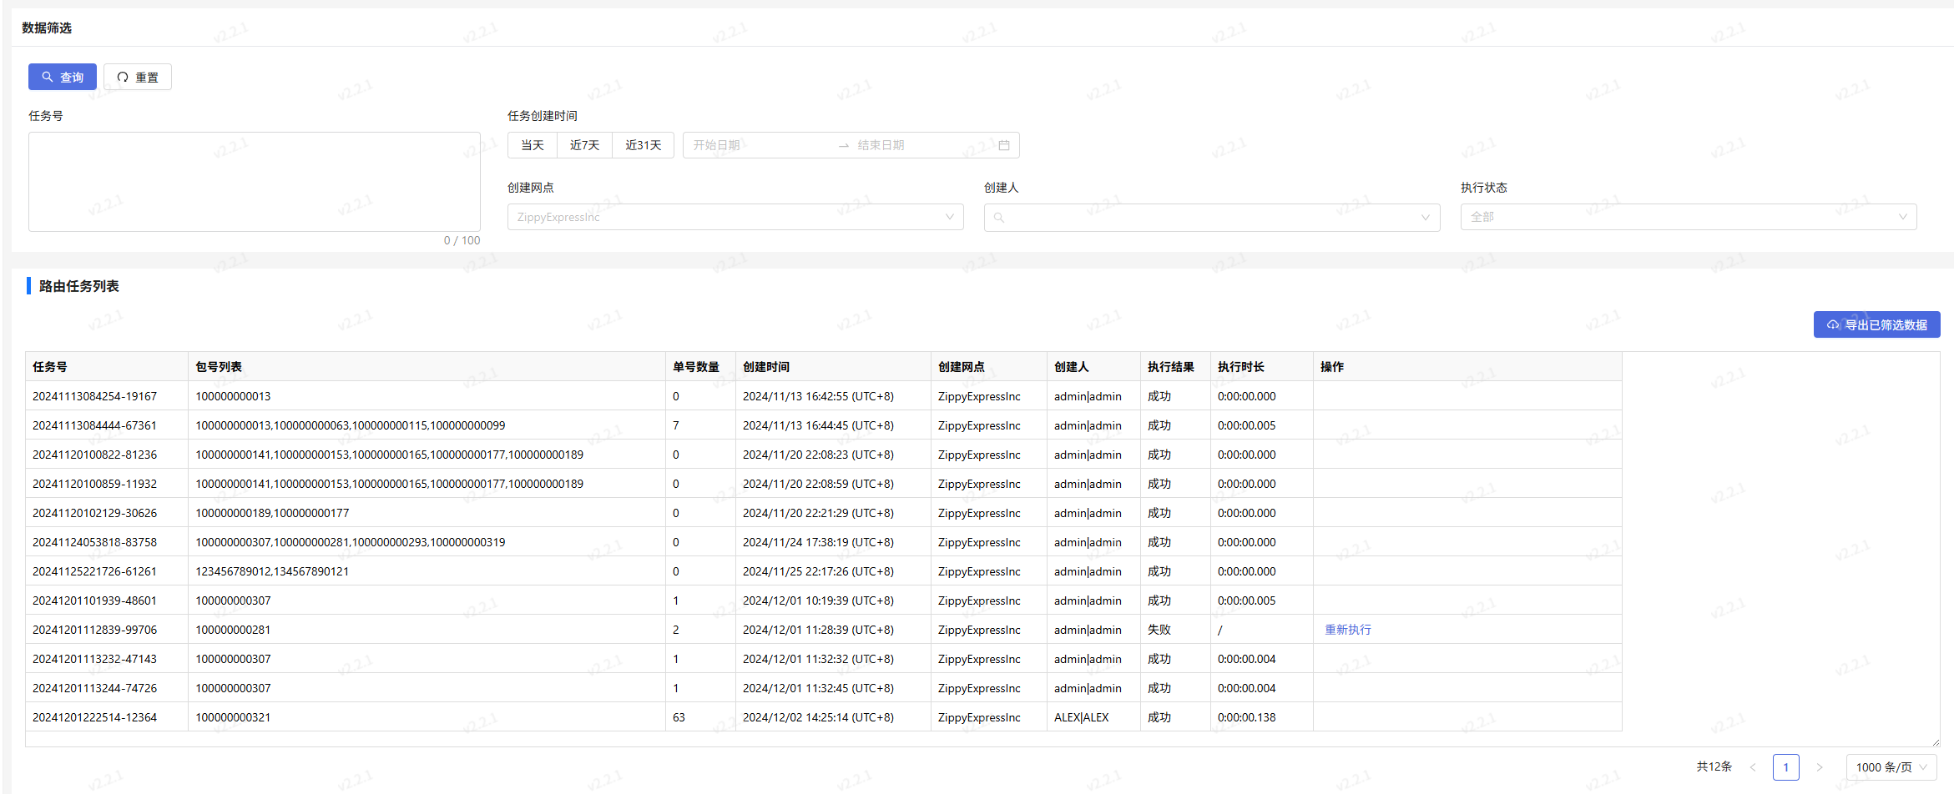Select the 当天 time filter
1954x794 pixels.
pos(533,145)
